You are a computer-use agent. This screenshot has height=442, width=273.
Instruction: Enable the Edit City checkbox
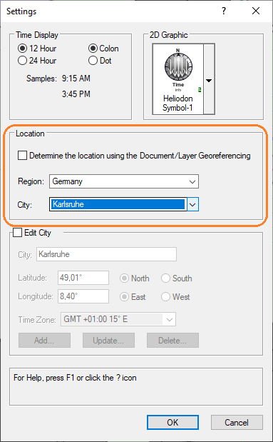[x=17, y=233]
